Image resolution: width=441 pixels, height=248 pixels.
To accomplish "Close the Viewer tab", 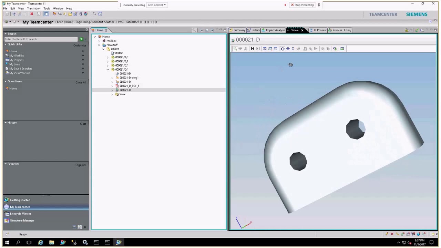I will point(302,30).
